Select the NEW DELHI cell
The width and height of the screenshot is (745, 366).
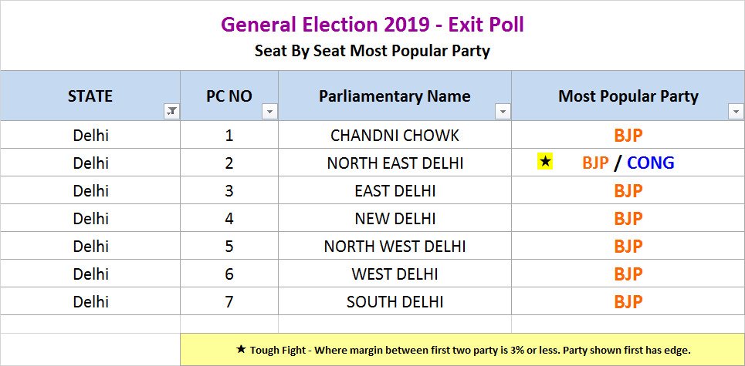pos(395,219)
